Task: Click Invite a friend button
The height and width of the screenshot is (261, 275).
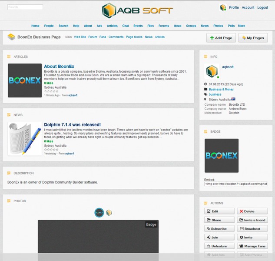Action: (x=252, y=220)
